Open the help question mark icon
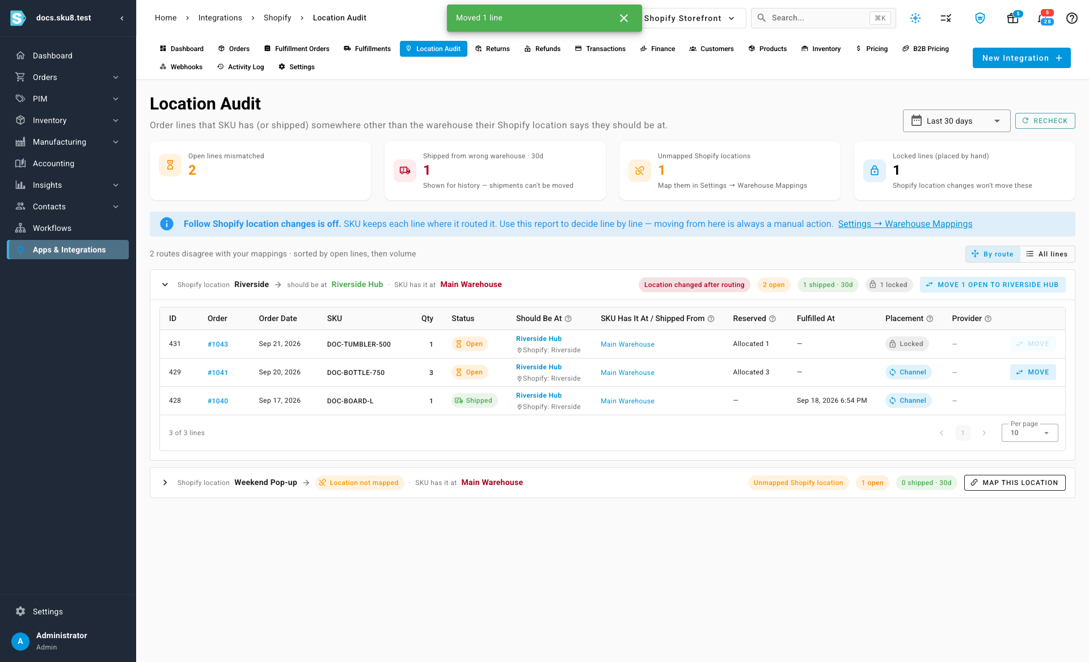 (1071, 18)
